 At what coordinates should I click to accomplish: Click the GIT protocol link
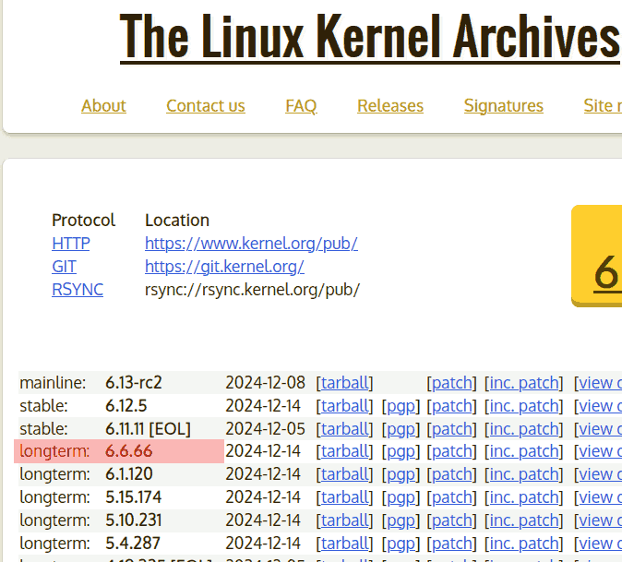pos(64,267)
